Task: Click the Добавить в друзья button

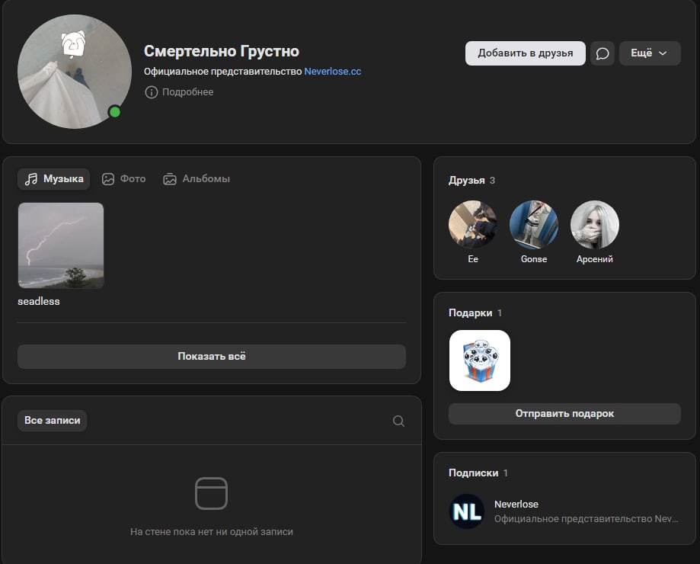Action: tap(525, 53)
